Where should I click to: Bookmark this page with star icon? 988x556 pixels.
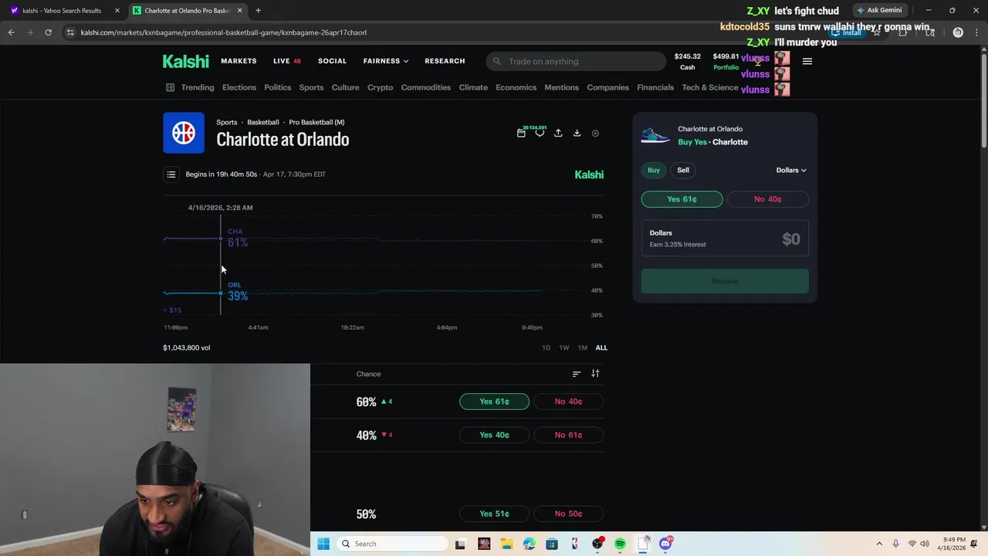coord(876,32)
